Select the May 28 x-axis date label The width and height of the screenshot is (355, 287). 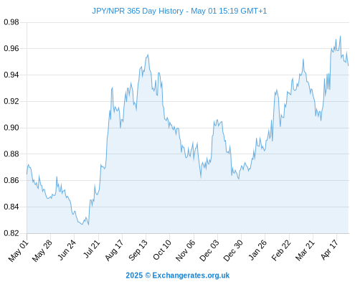click(x=42, y=251)
